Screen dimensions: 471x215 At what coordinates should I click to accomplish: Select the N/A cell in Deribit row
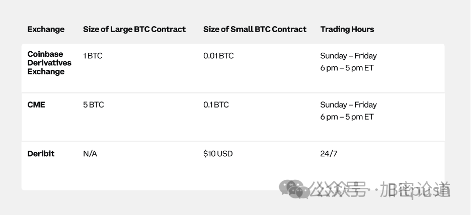90,154
